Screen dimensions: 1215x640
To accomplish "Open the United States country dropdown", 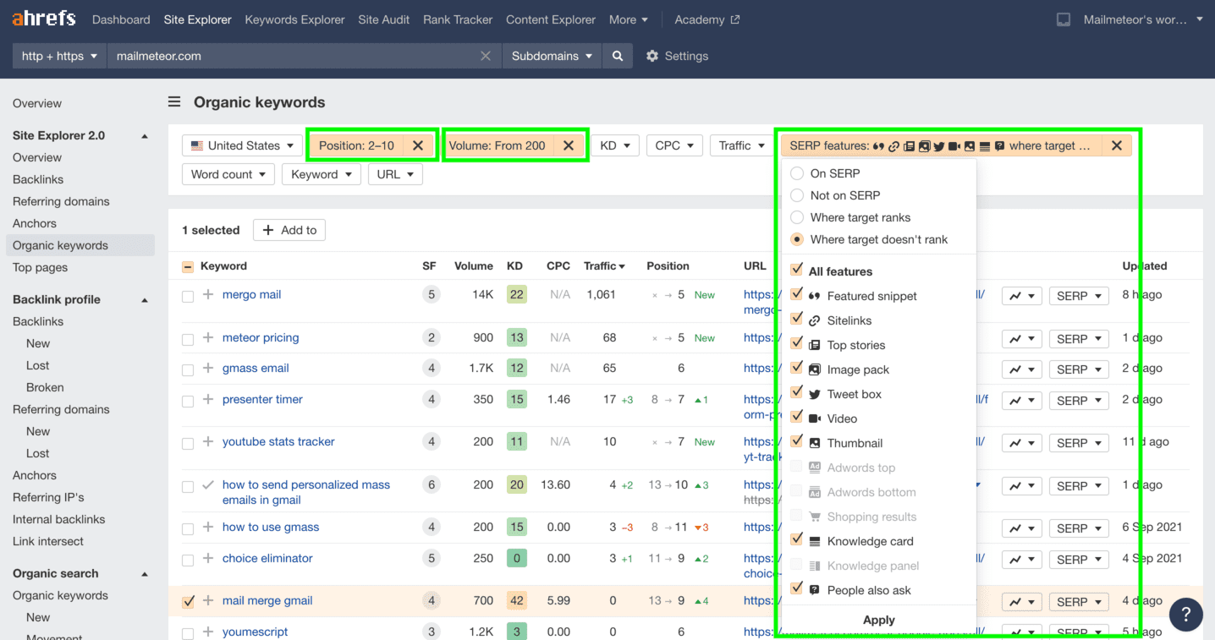I will [x=242, y=145].
